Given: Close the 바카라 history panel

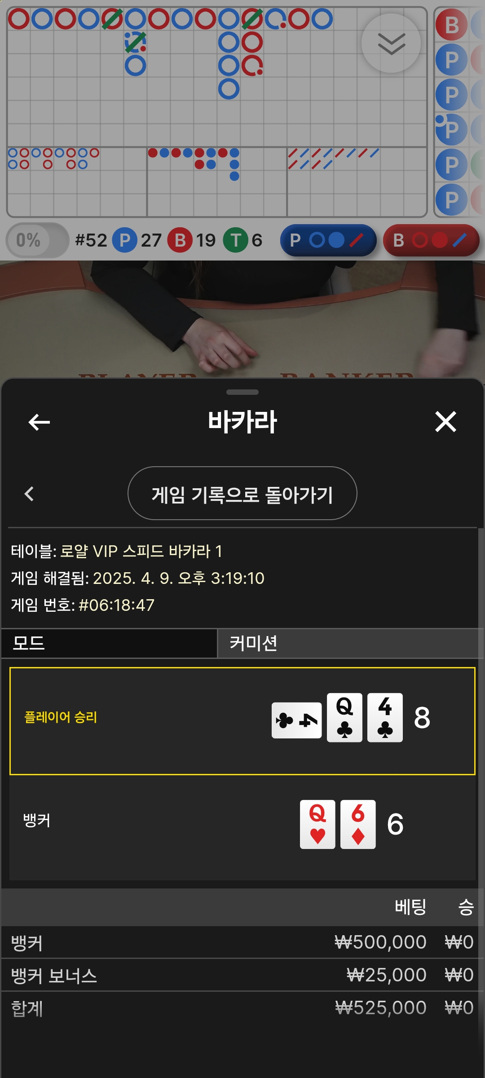Looking at the screenshot, I should pos(445,422).
